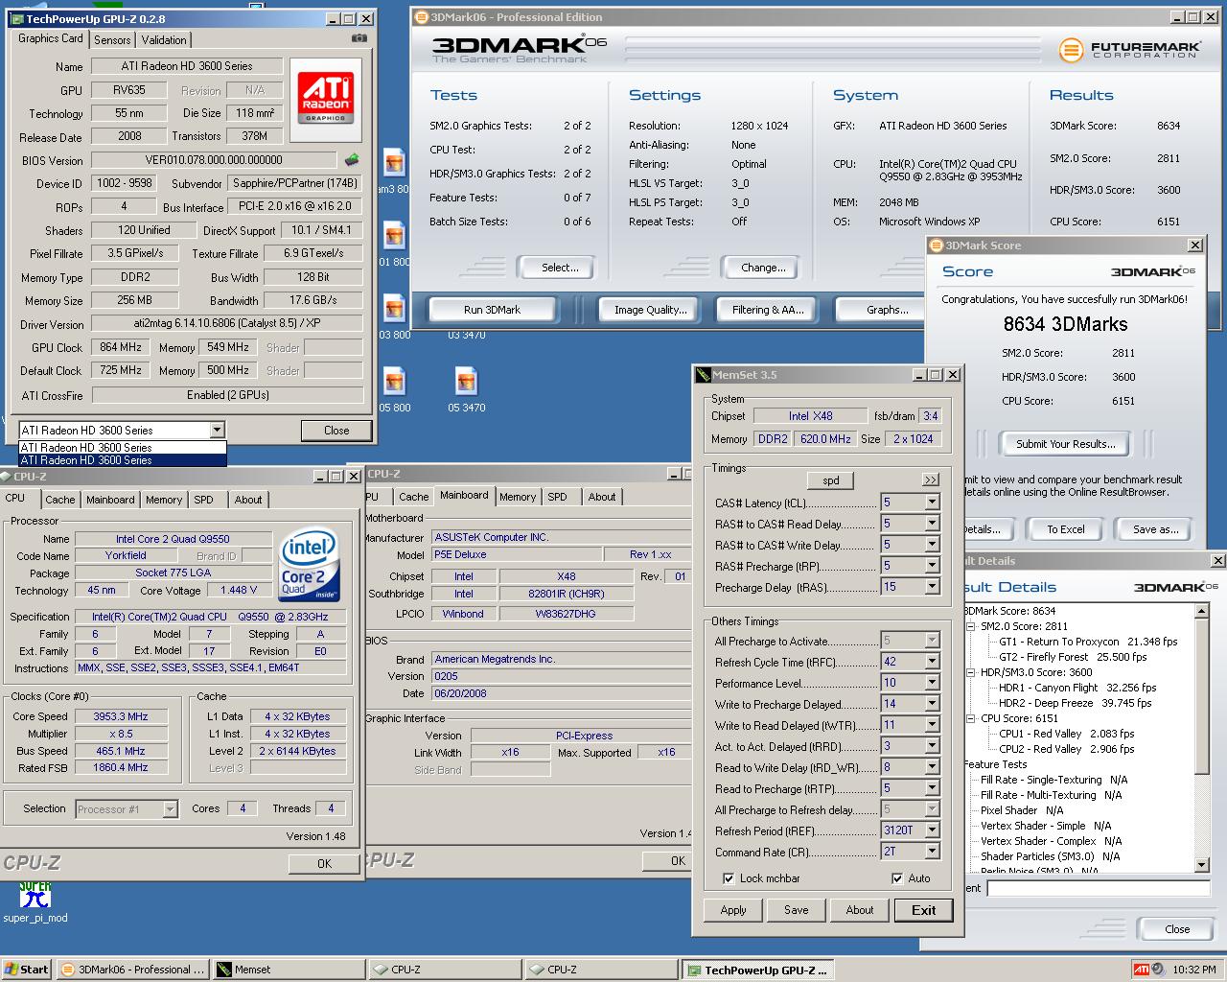The image size is (1227, 982).
Task: Click the Exit button in MemSet
Action: pyautogui.click(x=924, y=910)
